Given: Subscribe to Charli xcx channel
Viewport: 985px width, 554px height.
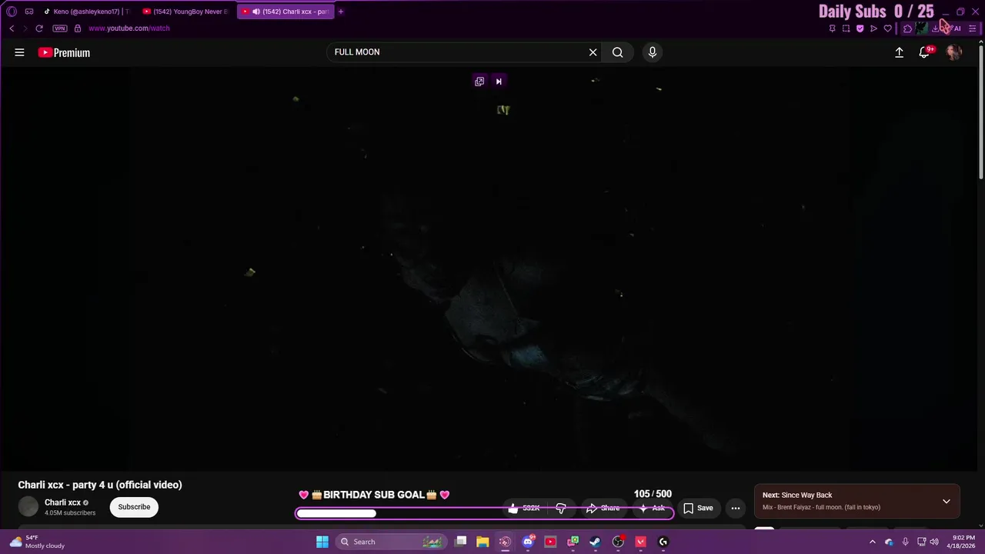Looking at the screenshot, I should click(134, 507).
